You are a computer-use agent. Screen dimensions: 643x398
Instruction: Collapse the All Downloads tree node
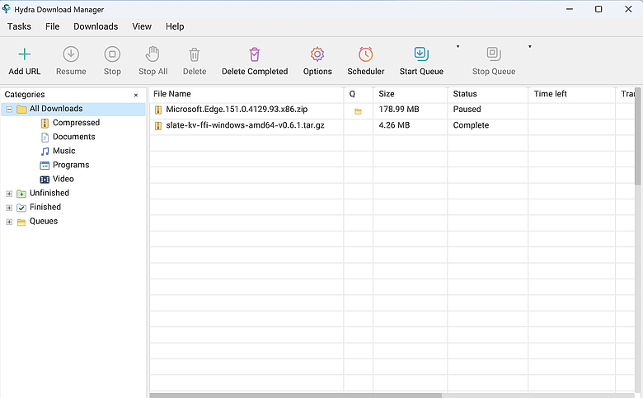click(x=9, y=110)
